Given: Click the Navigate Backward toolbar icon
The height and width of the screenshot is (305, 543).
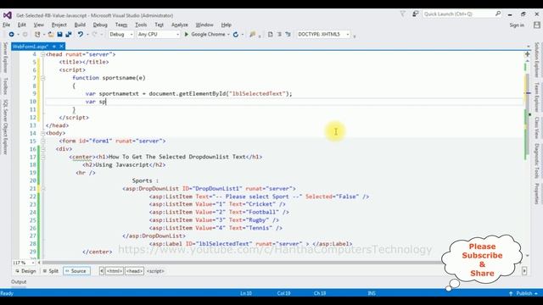Looking at the screenshot, I should coord(11,34).
